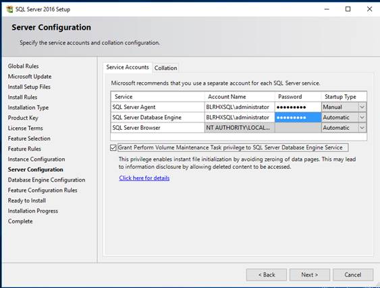Select the Installation Progress step

click(x=33, y=211)
